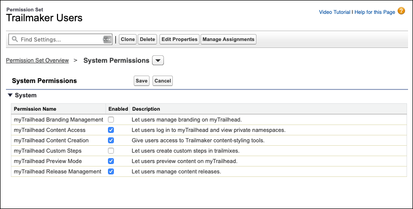Cancel the permission changes
Image resolution: width=413 pixels, height=209 pixels.
162,81
